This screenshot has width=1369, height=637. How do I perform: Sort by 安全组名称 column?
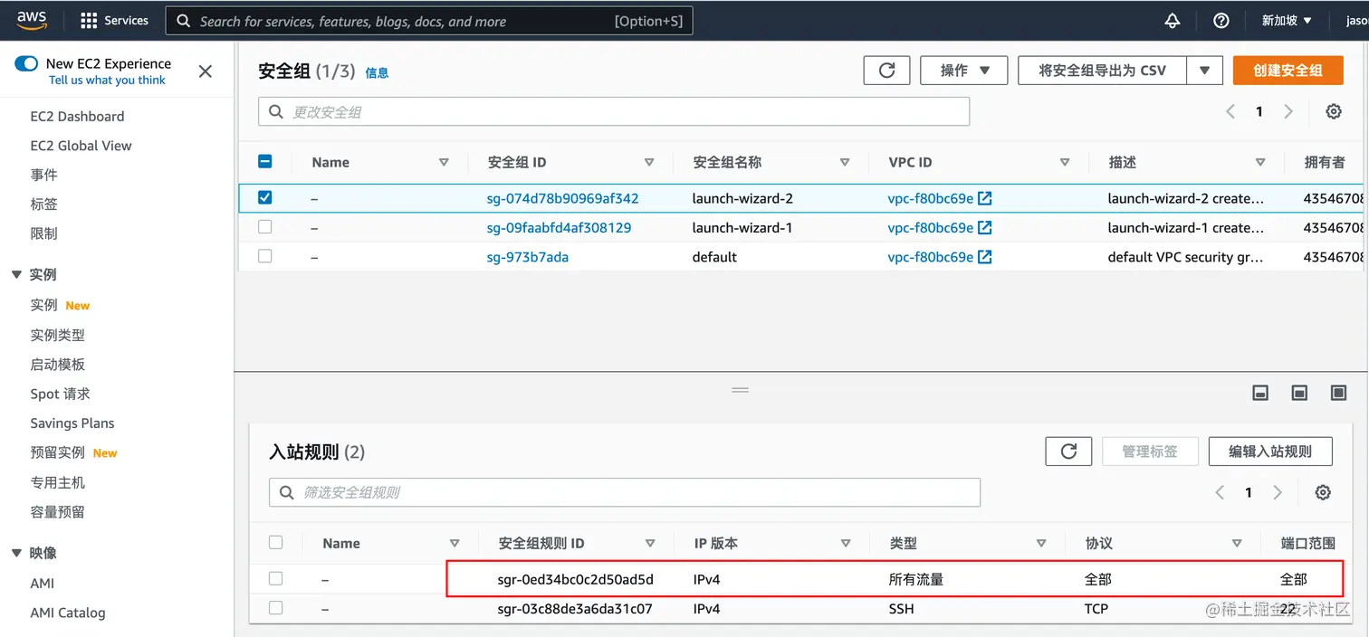845,162
